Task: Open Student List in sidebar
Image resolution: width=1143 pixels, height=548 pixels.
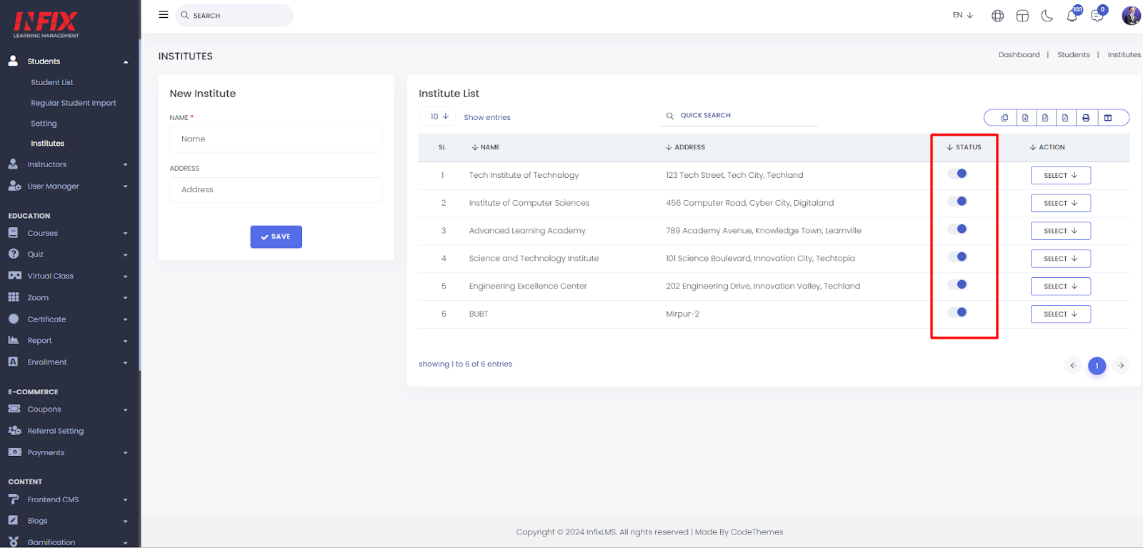Action: tap(52, 83)
